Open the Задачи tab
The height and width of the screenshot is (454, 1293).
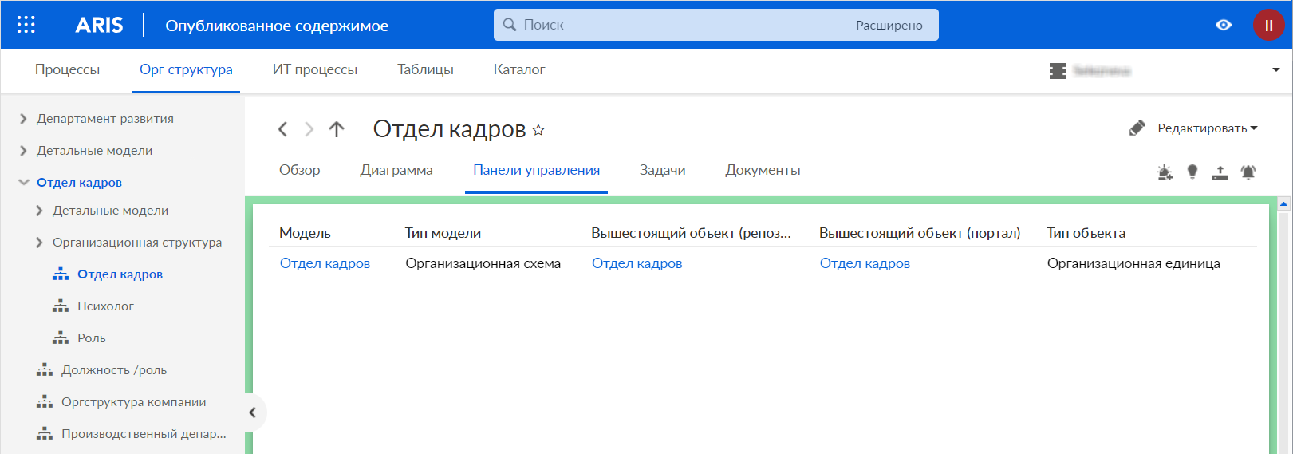pyautogui.click(x=662, y=171)
